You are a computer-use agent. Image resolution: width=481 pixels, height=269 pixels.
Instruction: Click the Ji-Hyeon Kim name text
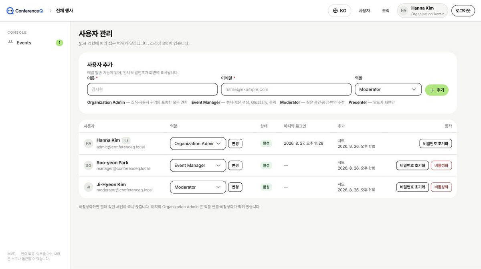pos(111,184)
